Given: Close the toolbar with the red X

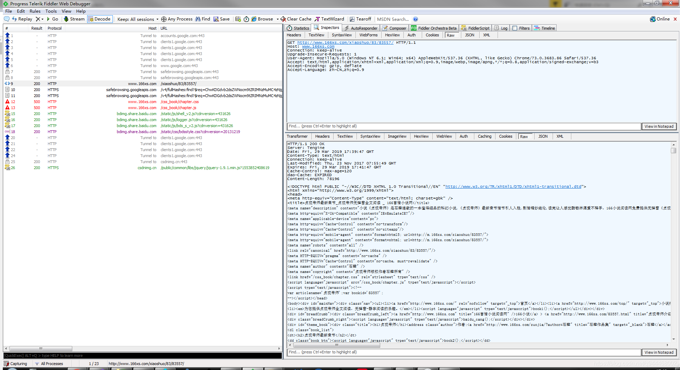Looking at the screenshot, I should (675, 19).
